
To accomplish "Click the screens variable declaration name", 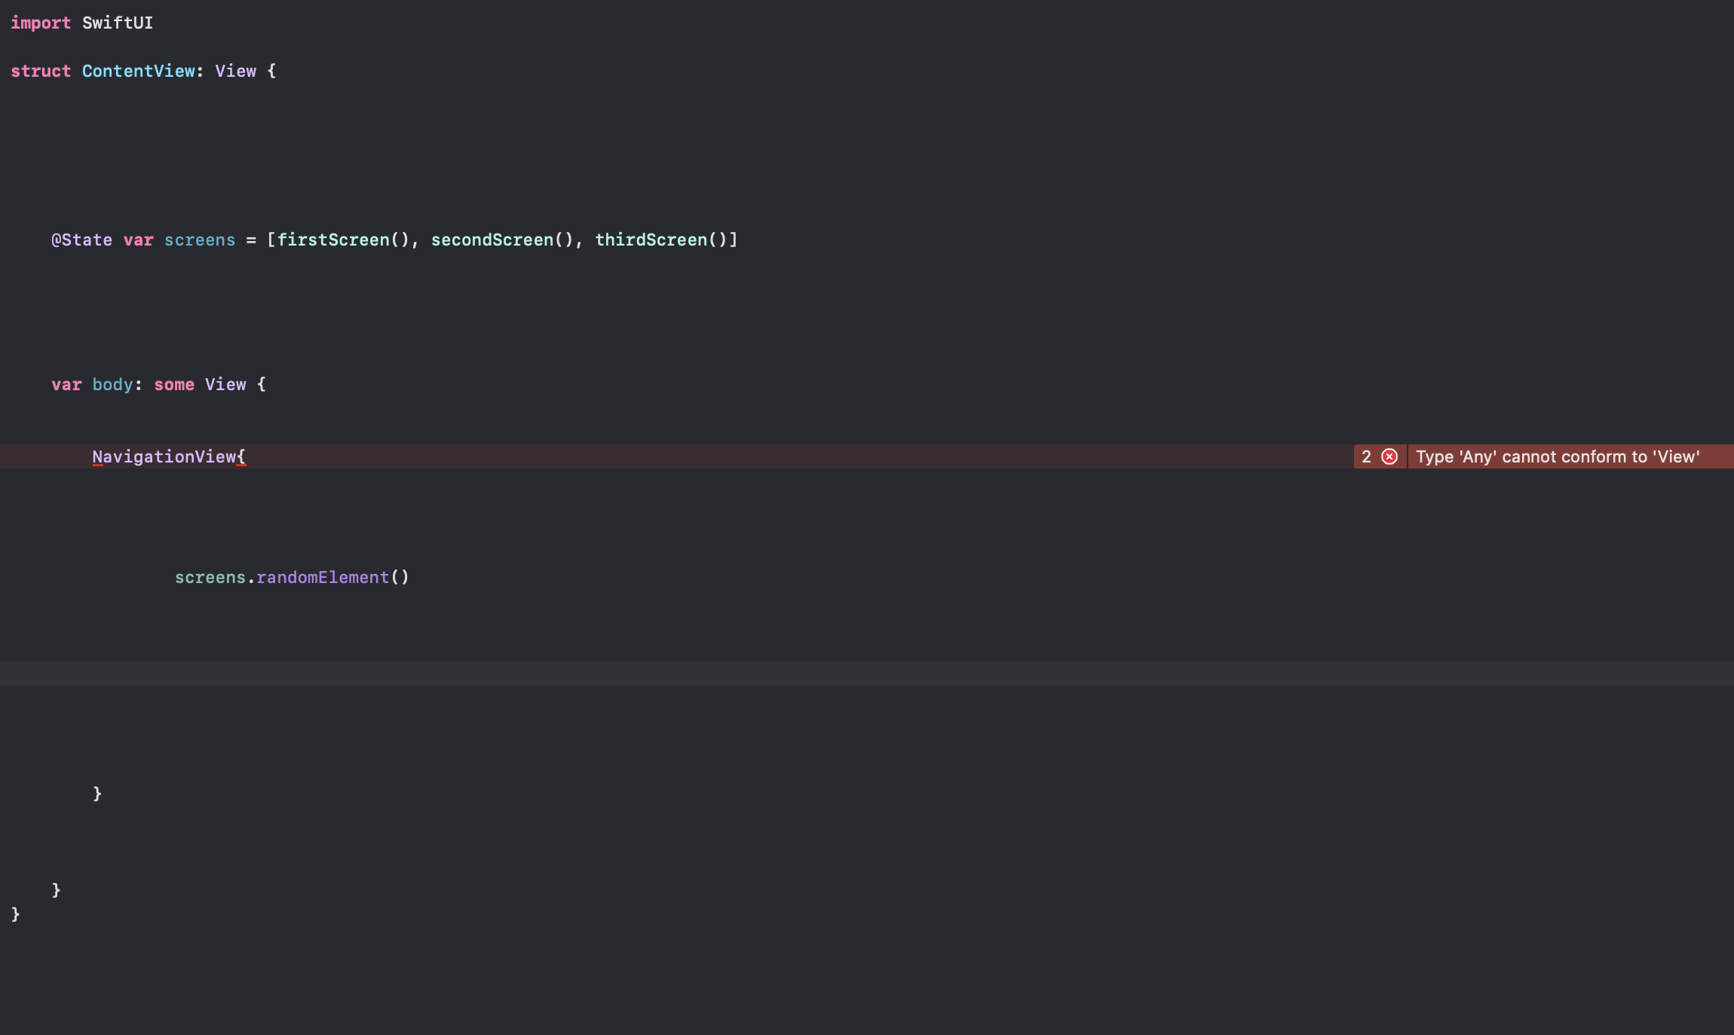I will pos(200,240).
